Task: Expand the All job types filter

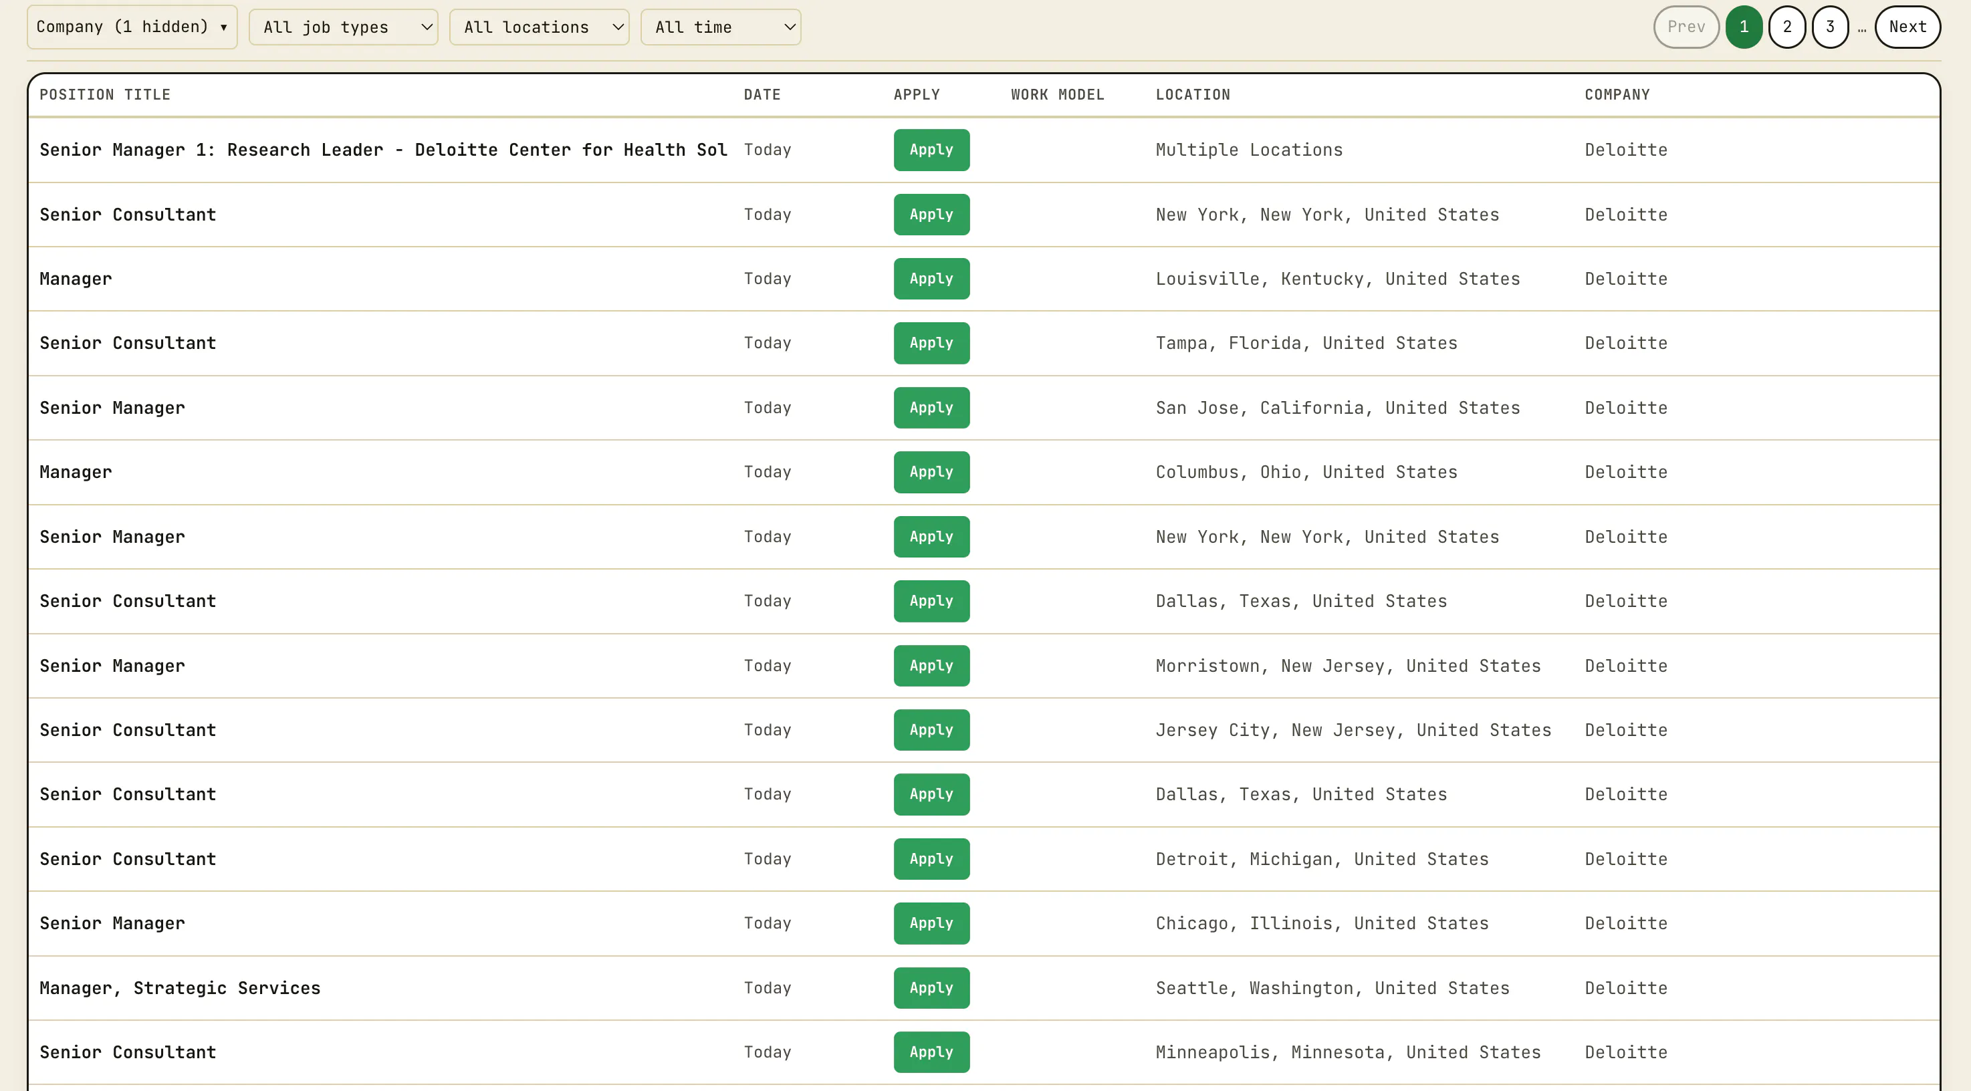Action: click(x=343, y=27)
